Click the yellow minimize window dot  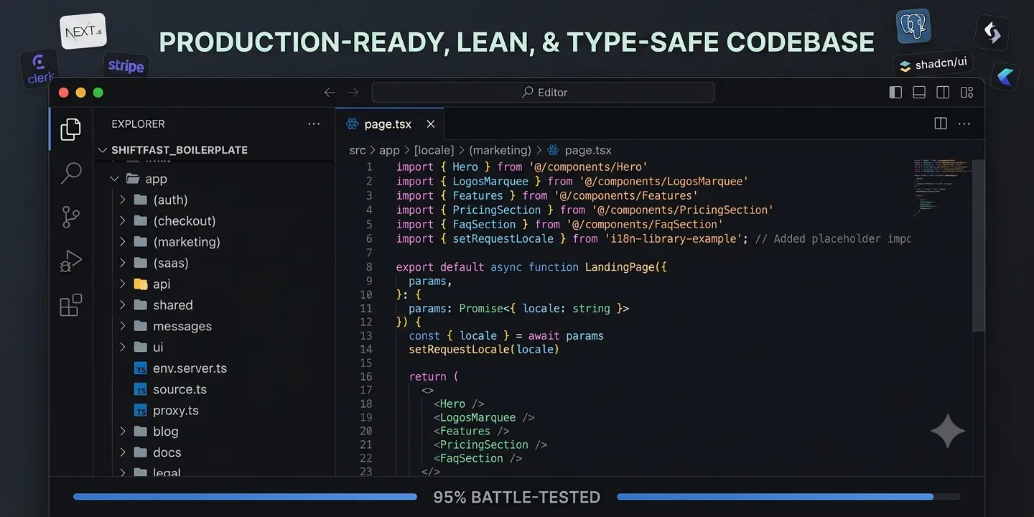click(x=80, y=93)
